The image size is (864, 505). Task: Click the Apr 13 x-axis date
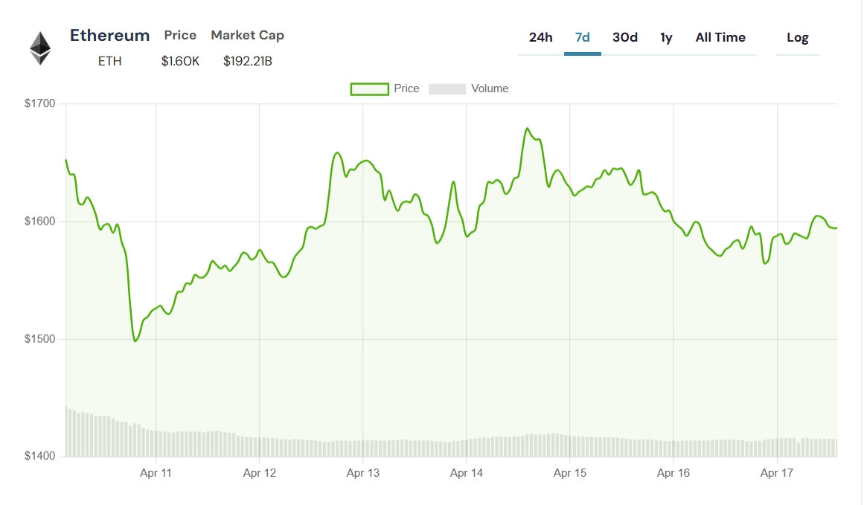tap(363, 473)
